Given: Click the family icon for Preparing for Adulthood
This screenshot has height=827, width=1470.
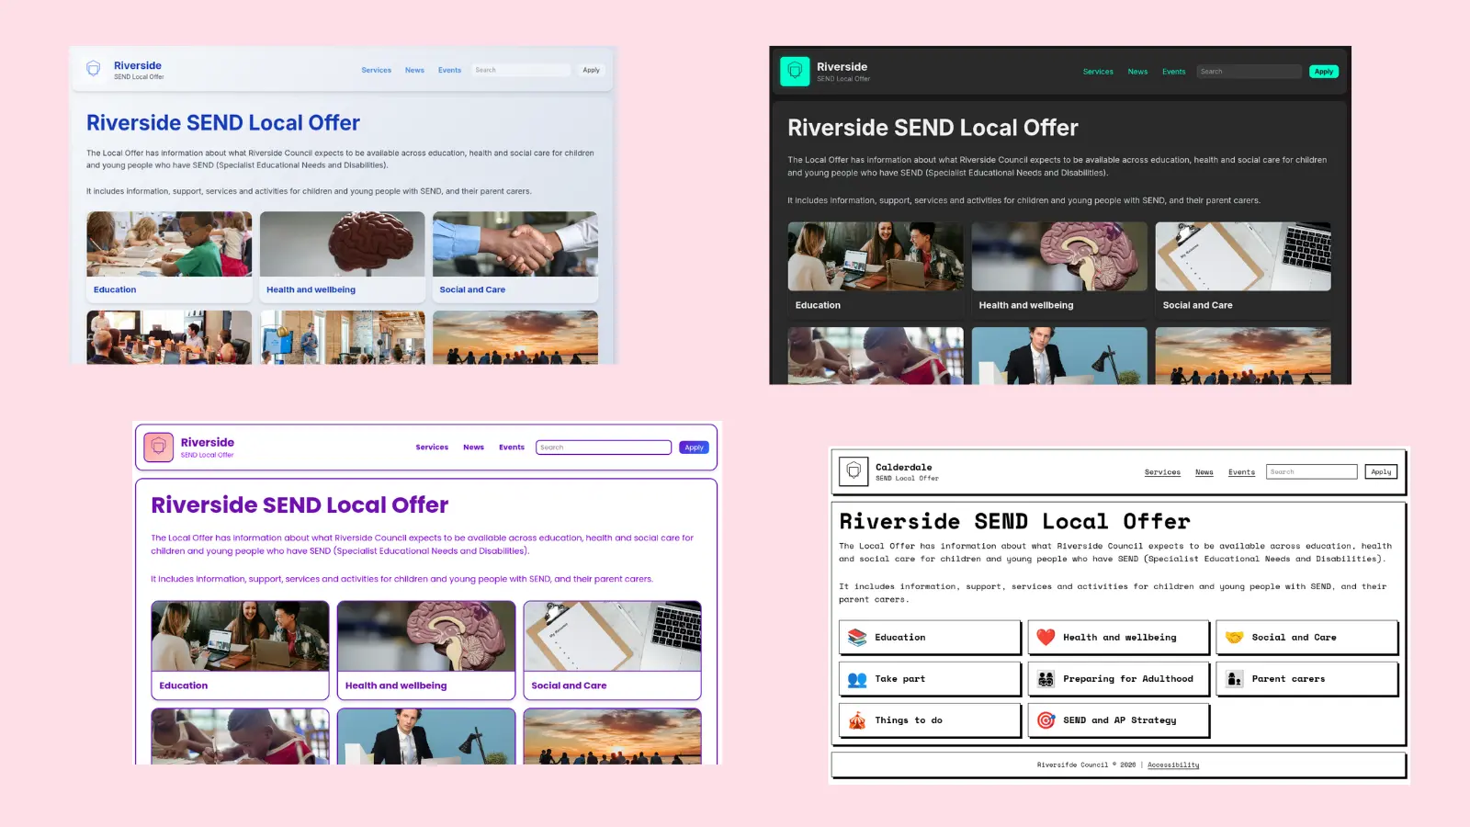Looking at the screenshot, I should 1046,679.
